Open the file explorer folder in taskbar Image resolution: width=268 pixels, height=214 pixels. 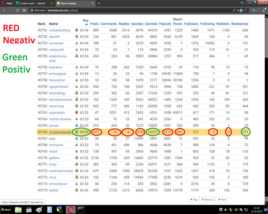point(18,210)
